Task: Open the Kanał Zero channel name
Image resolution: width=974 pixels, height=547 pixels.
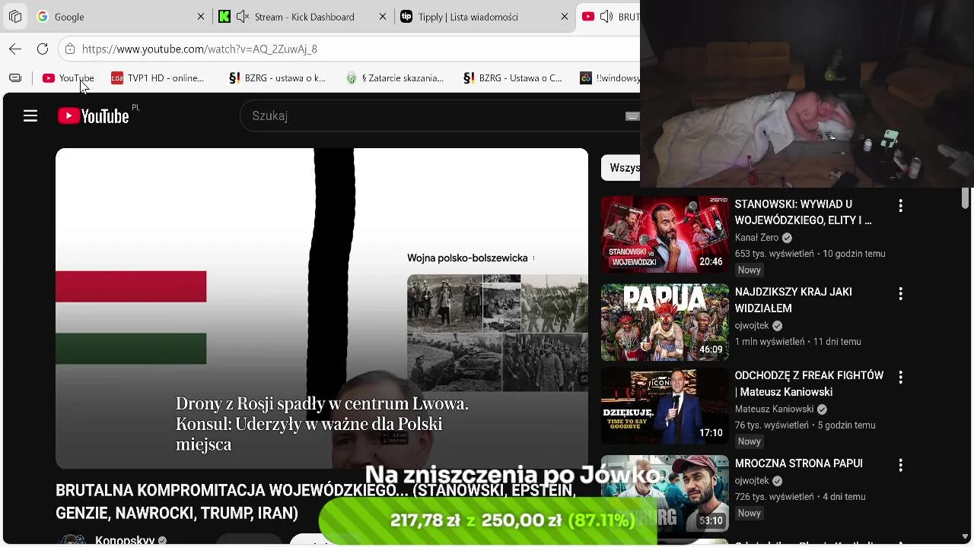Action: 757,238
